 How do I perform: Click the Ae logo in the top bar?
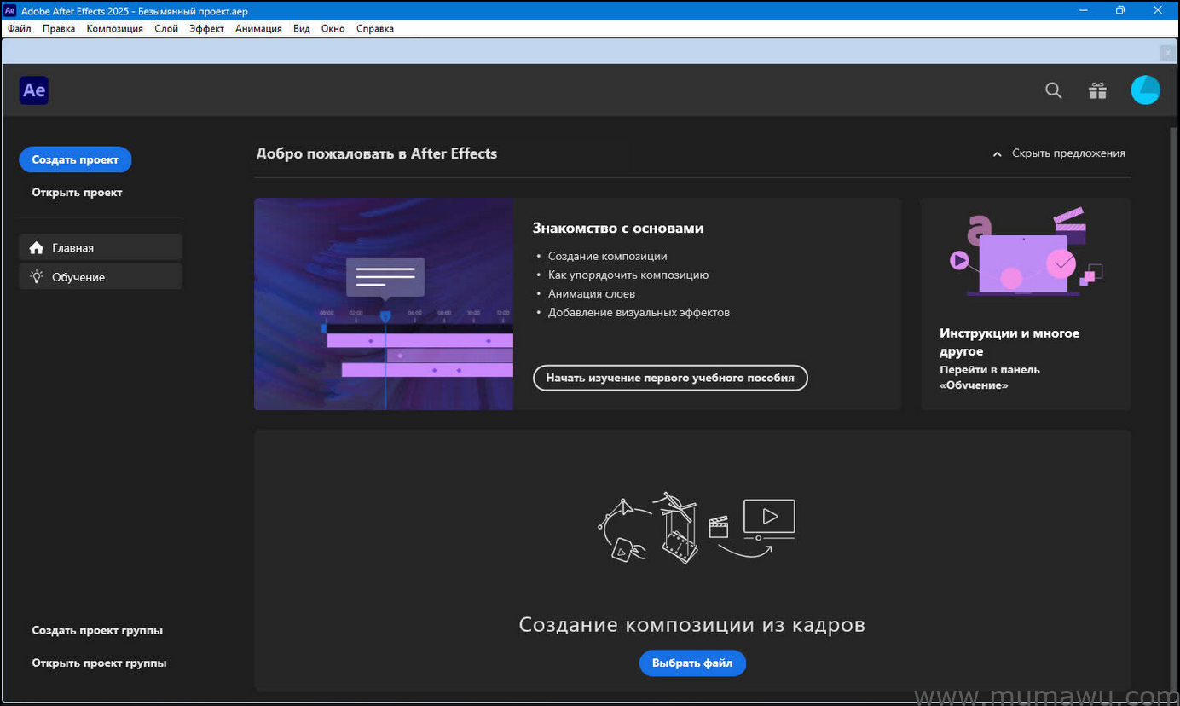click(33, 90)
